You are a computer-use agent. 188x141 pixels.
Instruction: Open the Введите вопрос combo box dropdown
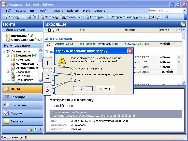click(x=184, y=11)
